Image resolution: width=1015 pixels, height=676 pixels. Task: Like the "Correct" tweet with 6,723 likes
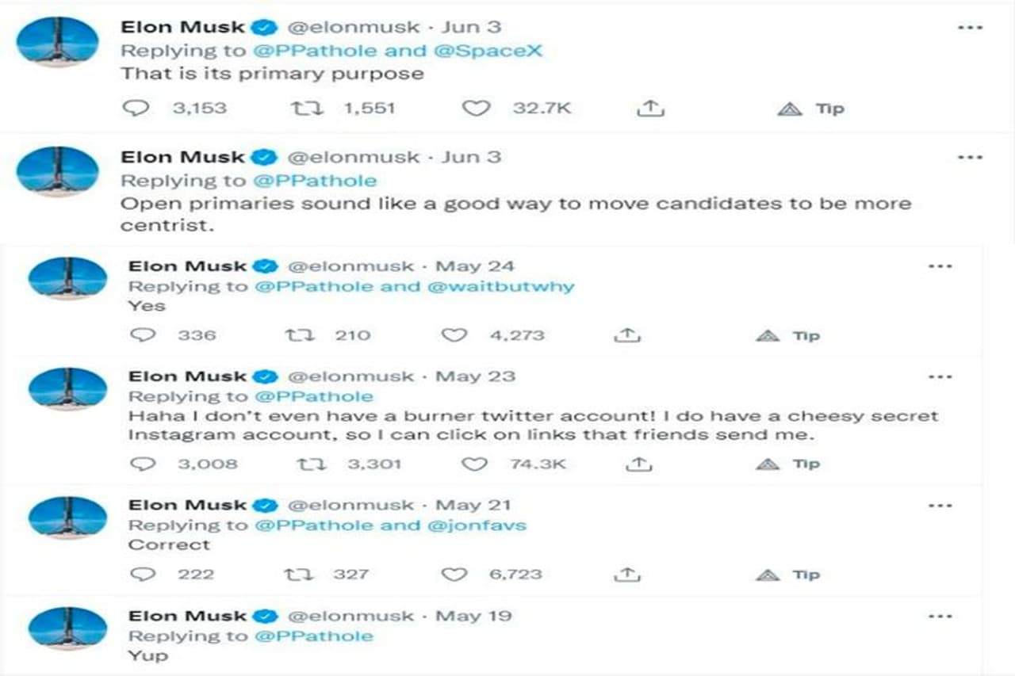454,575
